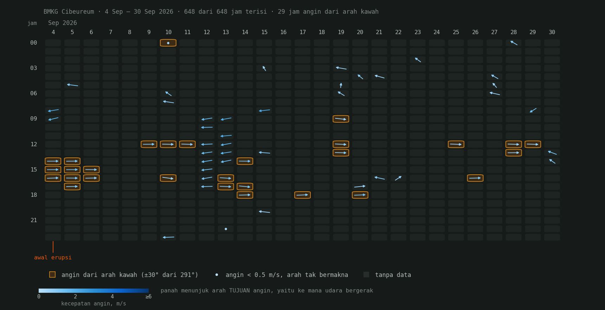Click the wind arrow on day 10 at hour 23
Image resolution: width=605 pixels, height=310 pixels.
tap(168, 237)
